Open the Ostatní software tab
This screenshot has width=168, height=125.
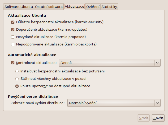[x=49, y=7]
